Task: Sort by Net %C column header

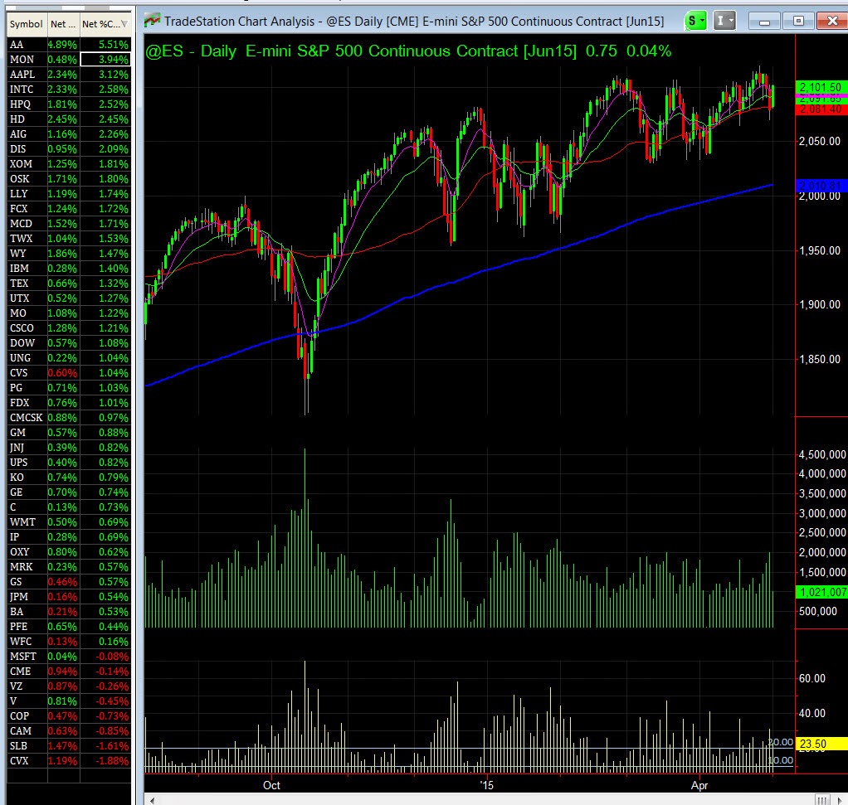Action: (105, 24)
